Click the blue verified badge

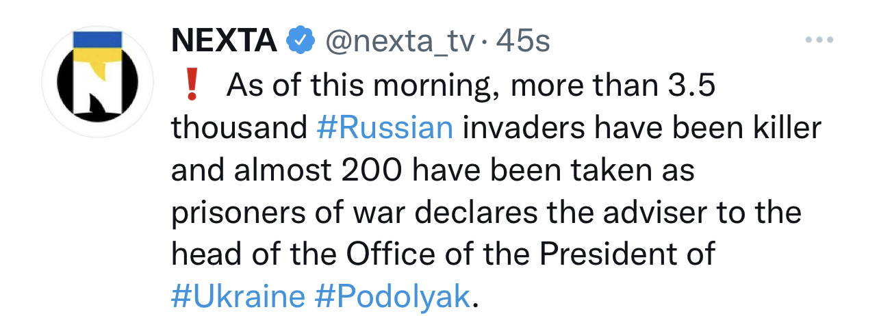(x=300, y=42)
